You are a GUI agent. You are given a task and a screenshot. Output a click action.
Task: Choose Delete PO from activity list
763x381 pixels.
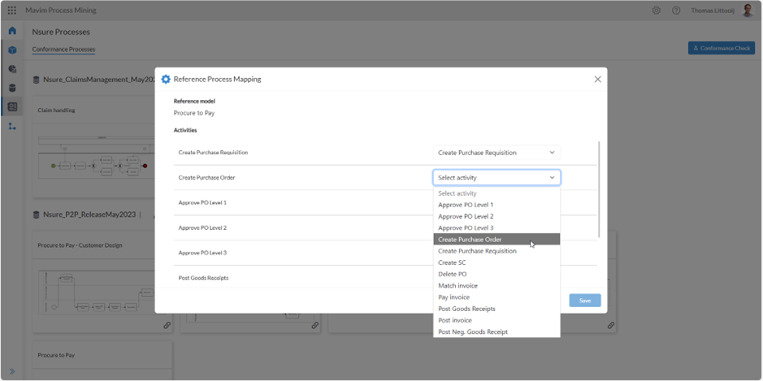pos(453,274)
